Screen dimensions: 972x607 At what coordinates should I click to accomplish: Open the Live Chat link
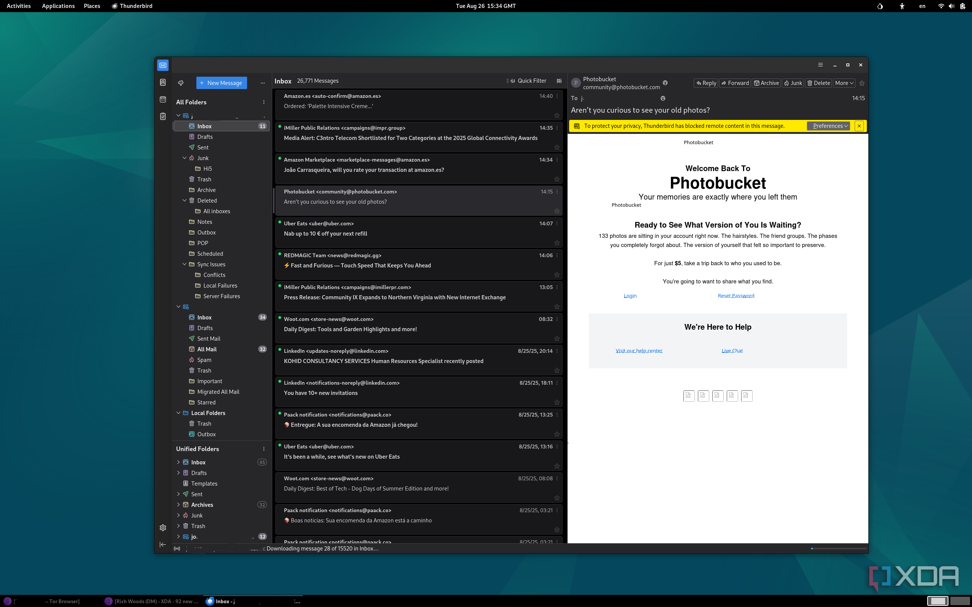[x=732, y=351]
